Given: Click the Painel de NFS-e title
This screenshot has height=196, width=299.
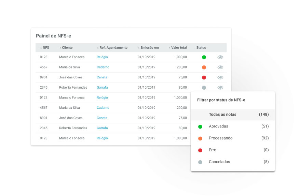Looking at the screenshot, I should point(53,36).
